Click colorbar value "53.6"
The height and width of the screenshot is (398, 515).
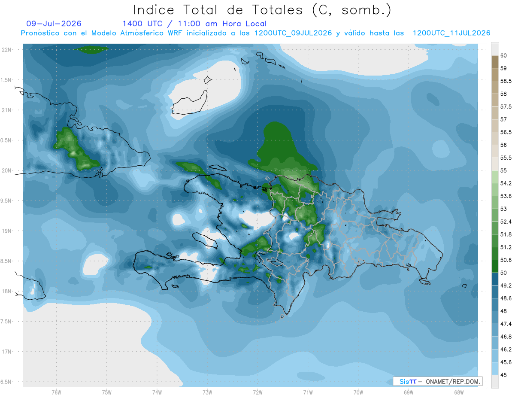[506, 196]
